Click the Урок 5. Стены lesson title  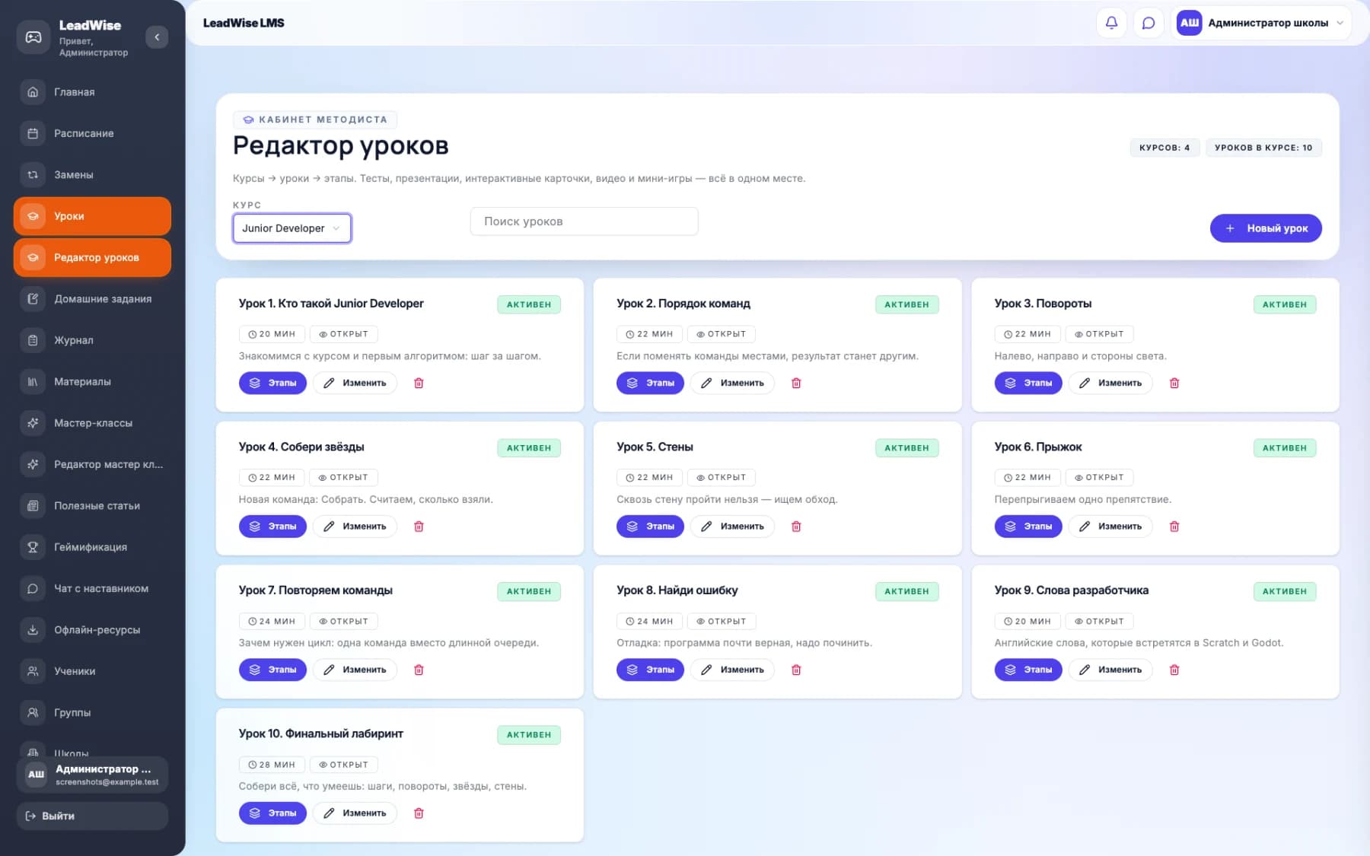pyautogui.click(x=655, y=447)
